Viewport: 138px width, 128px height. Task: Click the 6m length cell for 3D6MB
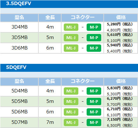pyautogui.click(x=50, y=48)
